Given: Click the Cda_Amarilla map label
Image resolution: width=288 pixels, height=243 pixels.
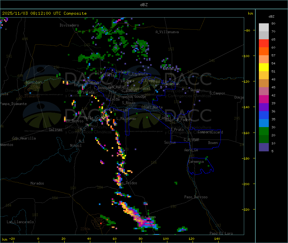Looking at the screenshot, I should pyautogui.click(x=24, y=138).
